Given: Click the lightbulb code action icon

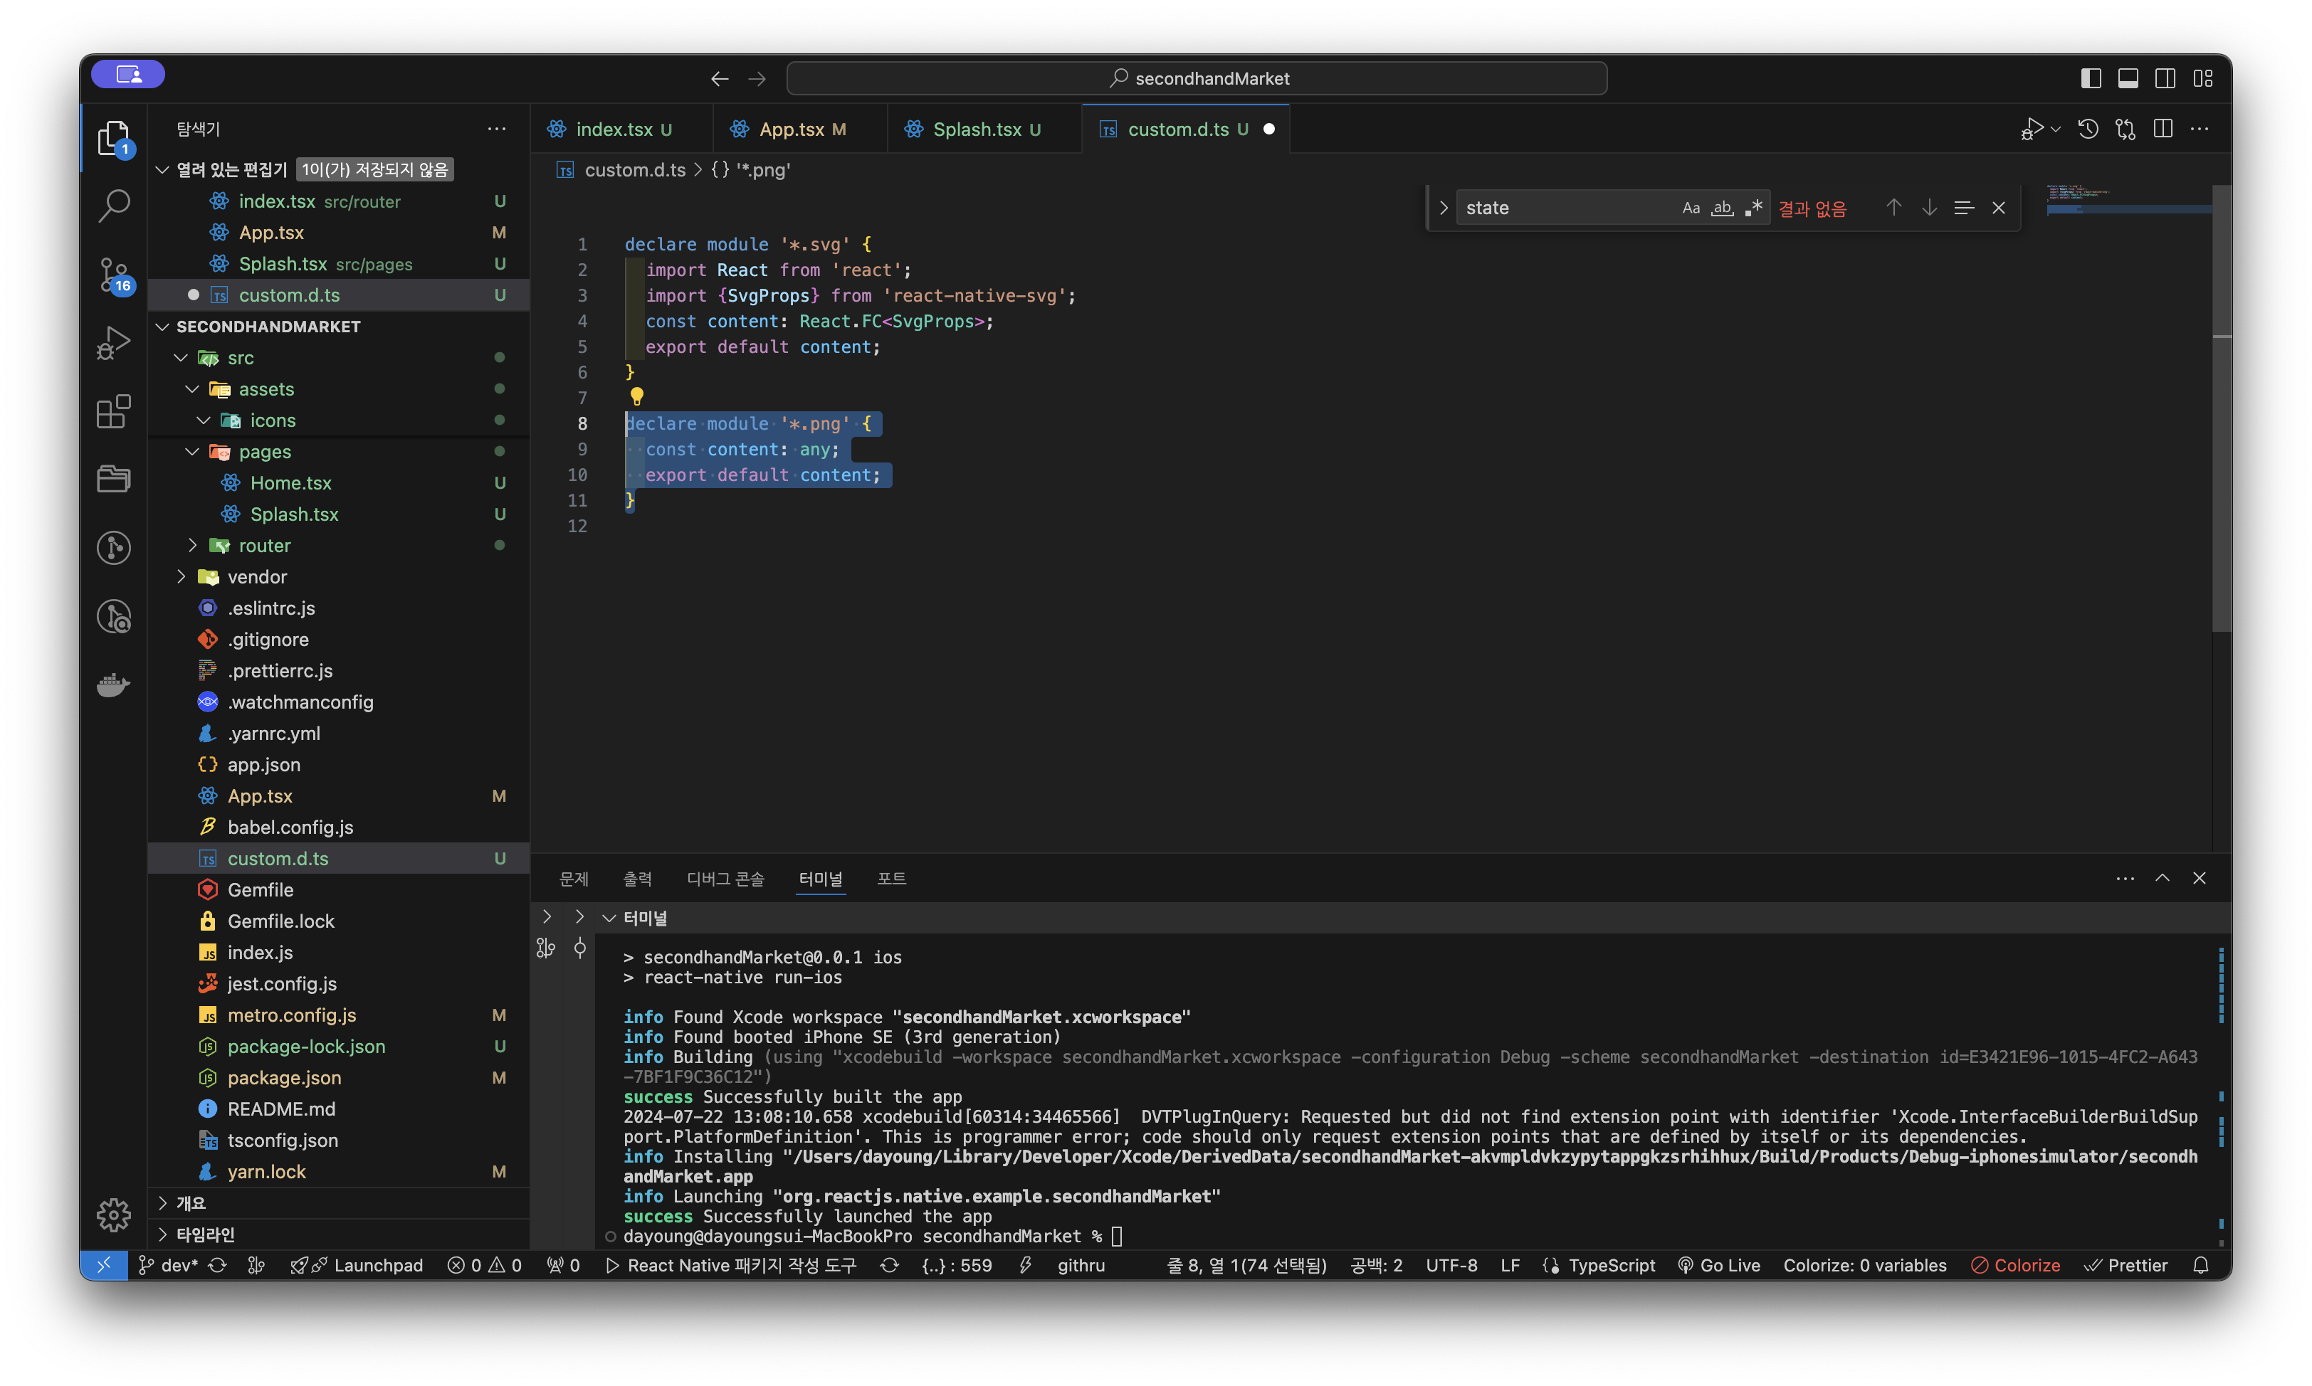Looking at the screenshot, I should click(637, 396).
